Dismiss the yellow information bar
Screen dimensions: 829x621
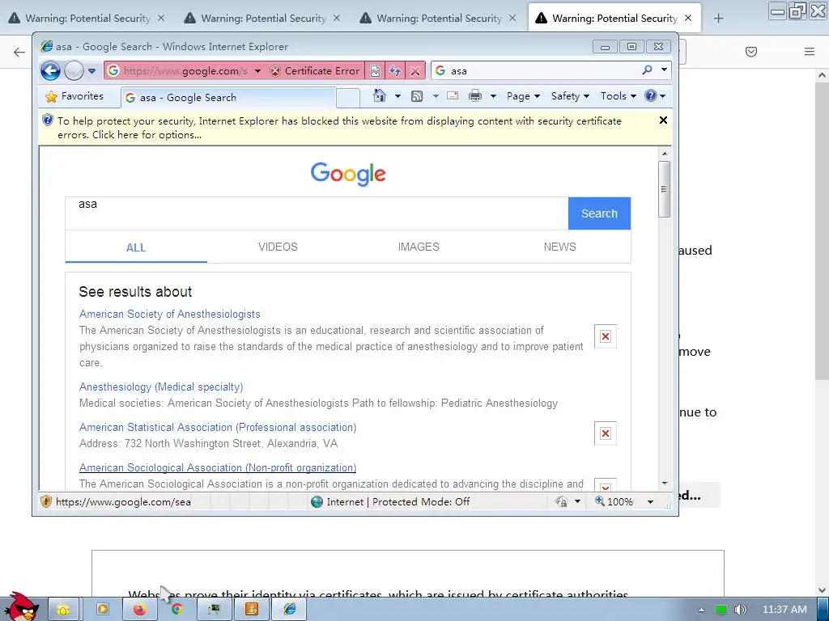pos(663,120)
